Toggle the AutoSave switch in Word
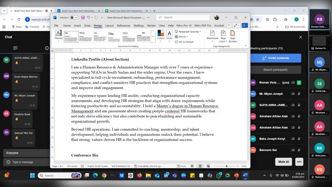The height and width of the screenshot is (187, 332). pyautogui.click(x=74, y=17)
